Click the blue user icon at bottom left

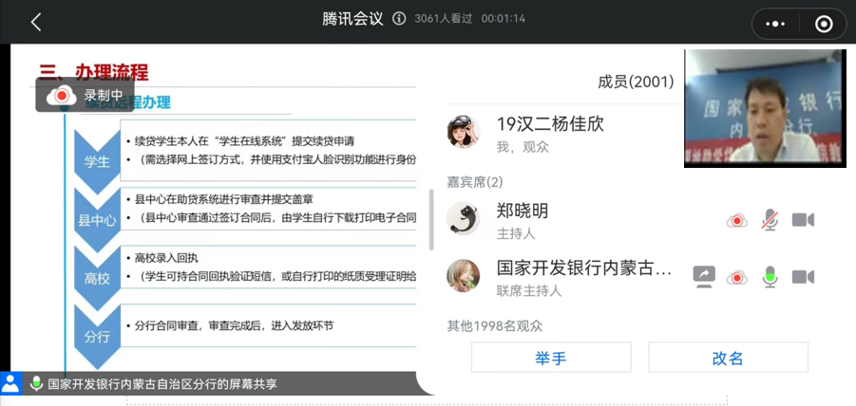[x=10, y=383]
